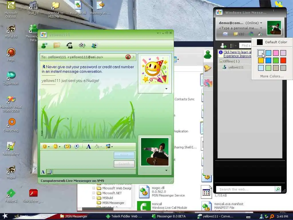The height and width of the screenshot is (220, 293).
Task: Open the flashplayer desktop file icon
Action: (x=33, y=195)
